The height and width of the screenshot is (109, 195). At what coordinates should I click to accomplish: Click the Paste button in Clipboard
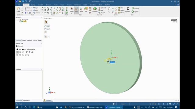18,9
